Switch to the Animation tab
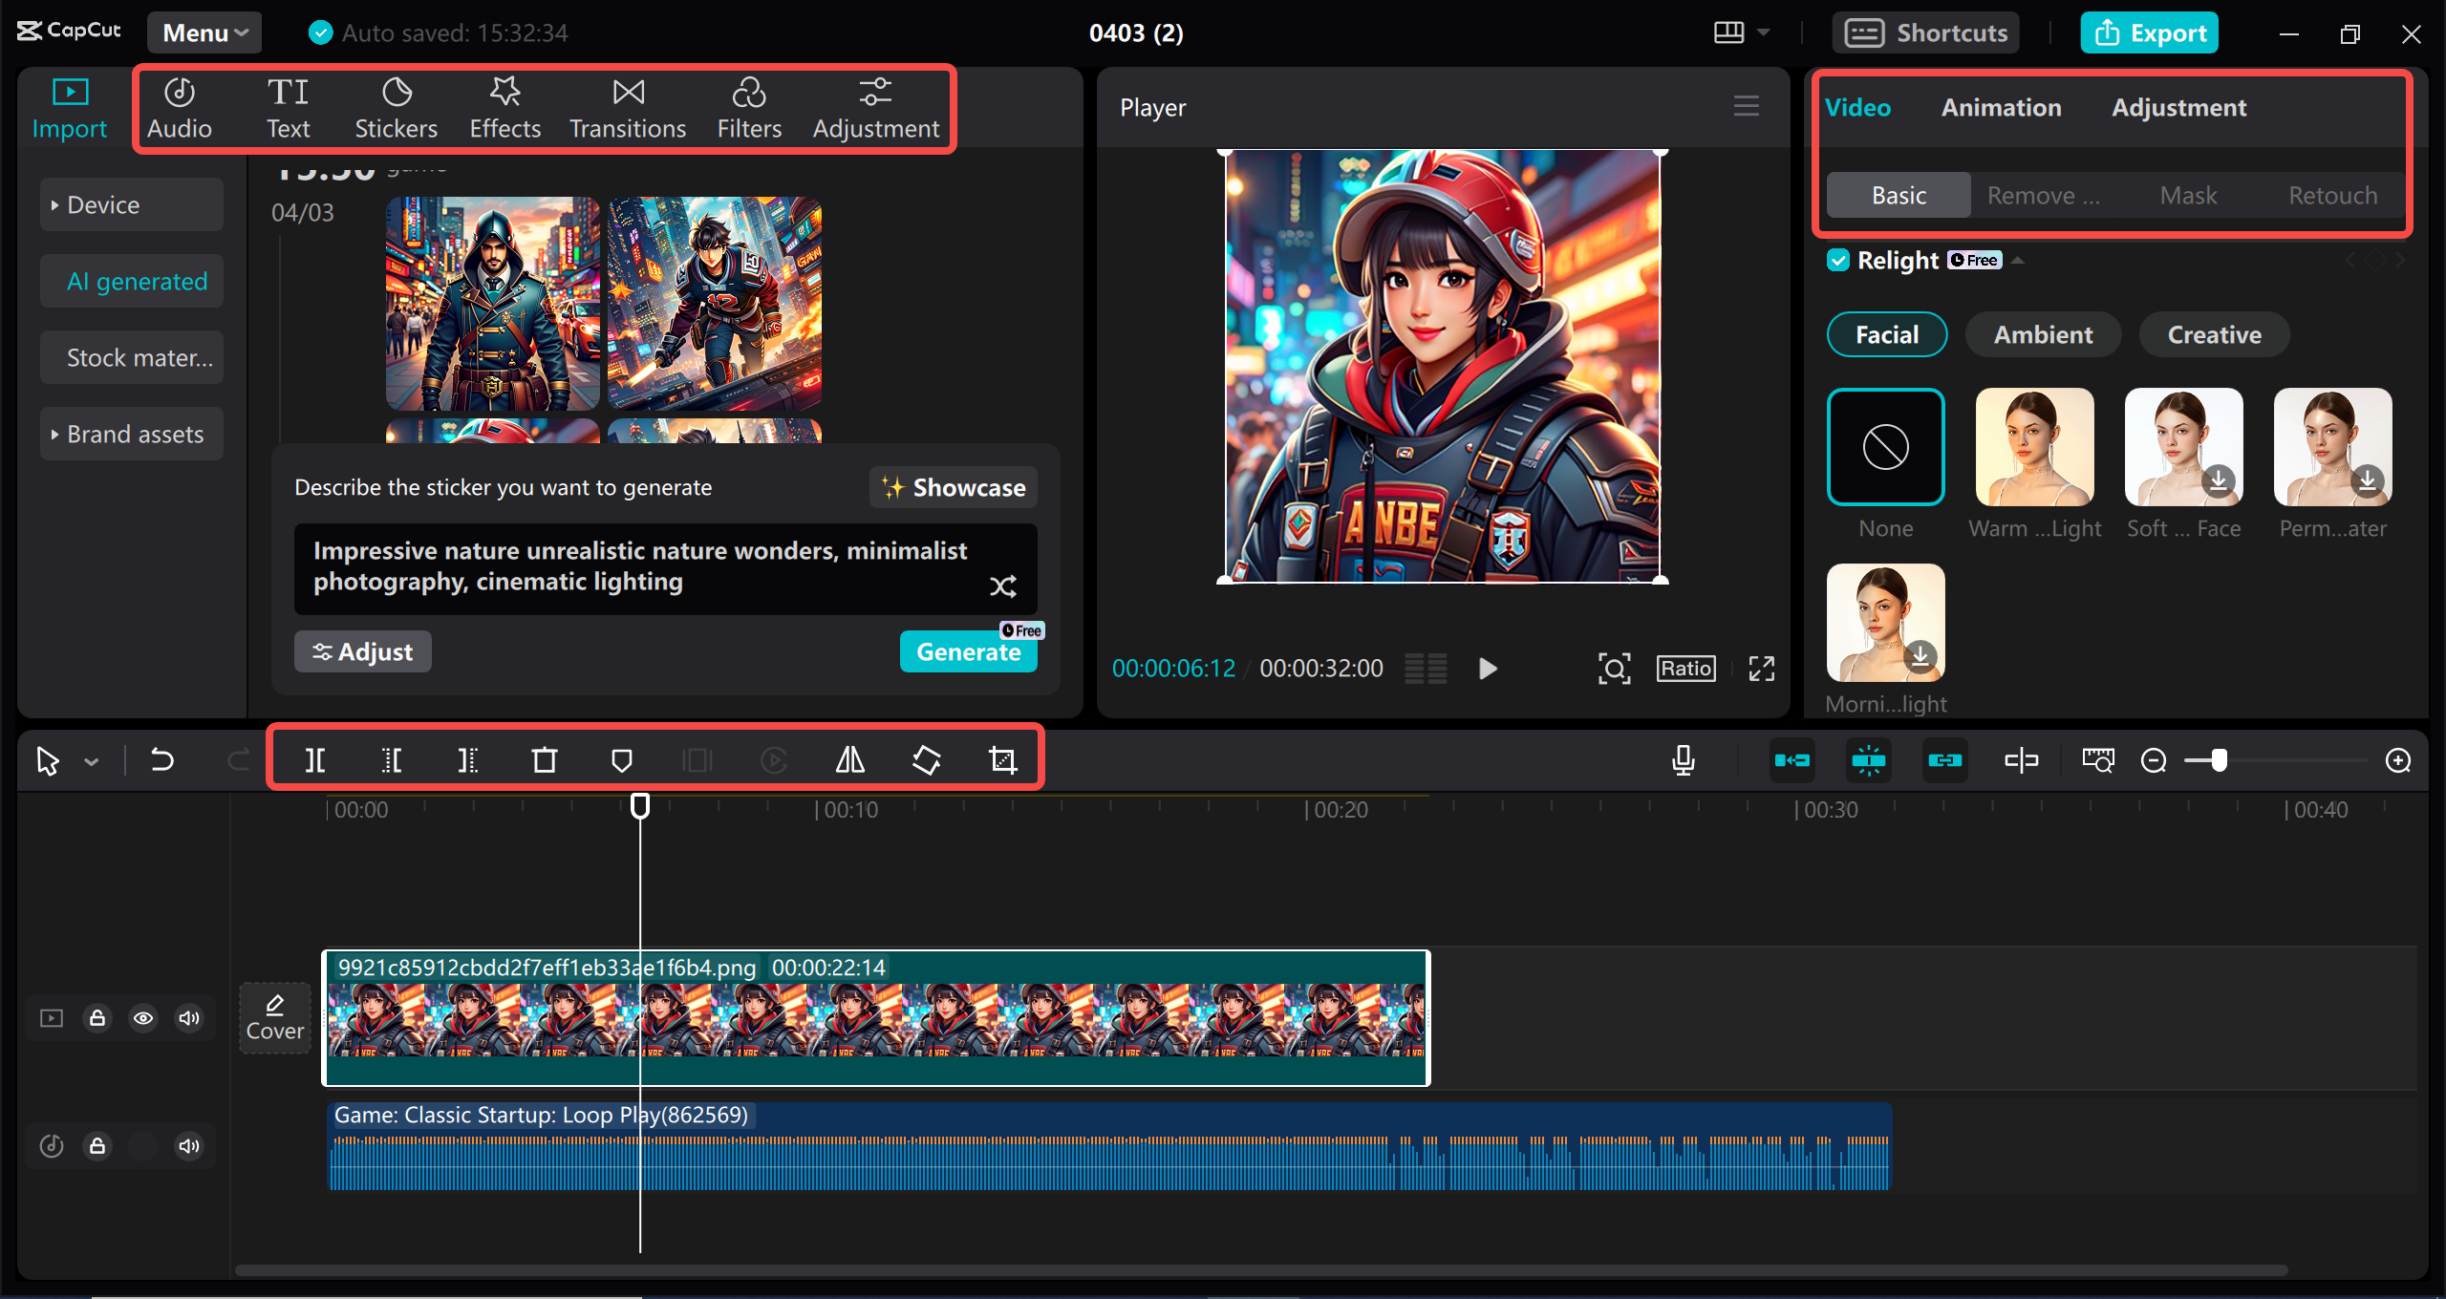Image resolution: width=2446 pixels, height=1299 pixels. coord(2001,107)
